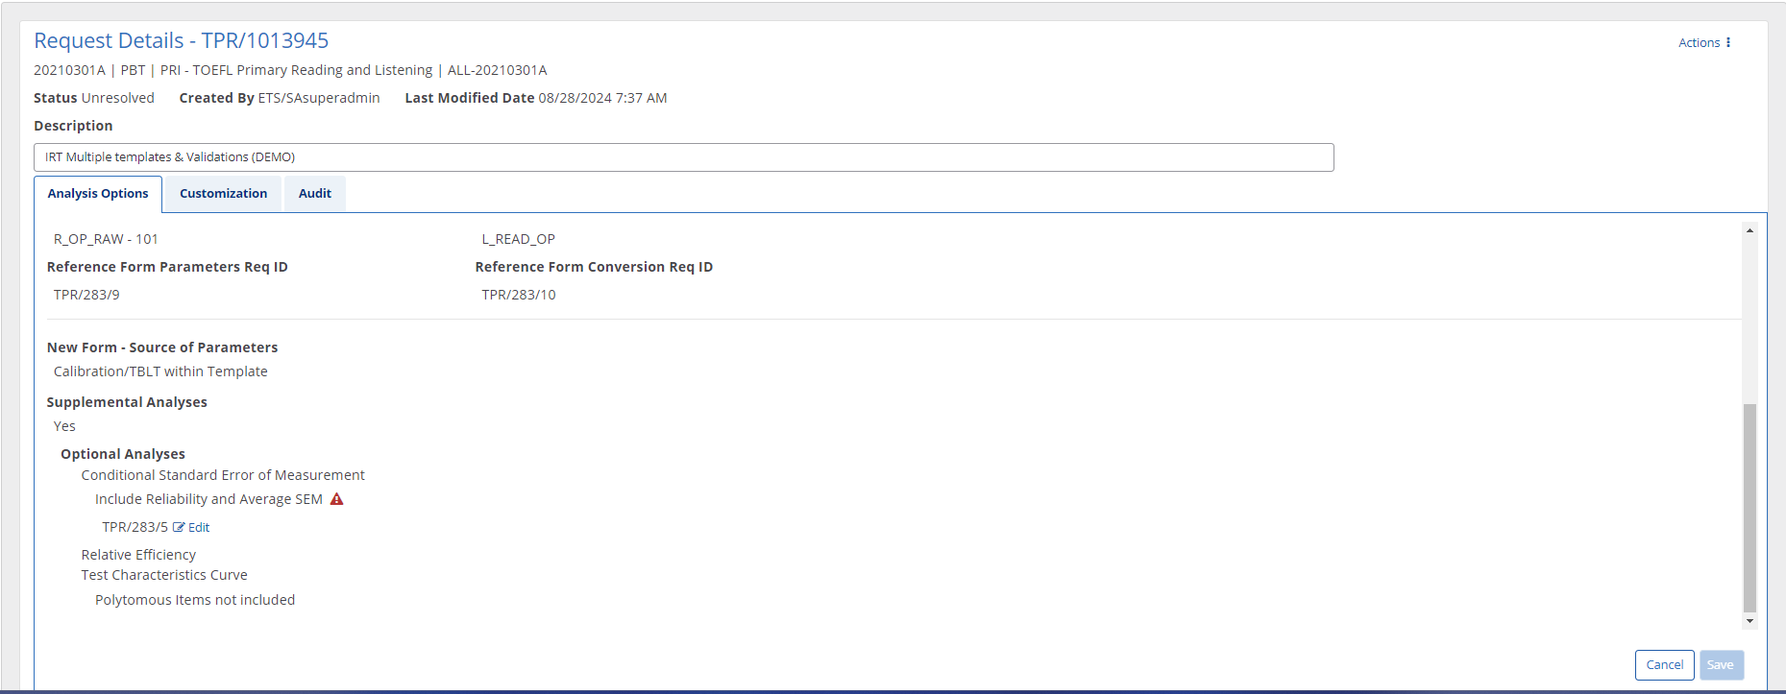Image resolution: width=1786 pixels, height=694 pixels.
Task: Click the Description input field
Action: 683,157
